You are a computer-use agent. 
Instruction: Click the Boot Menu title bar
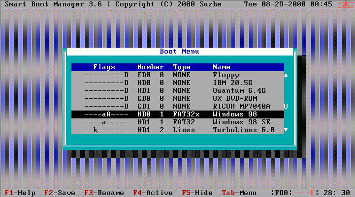[179, 52]
